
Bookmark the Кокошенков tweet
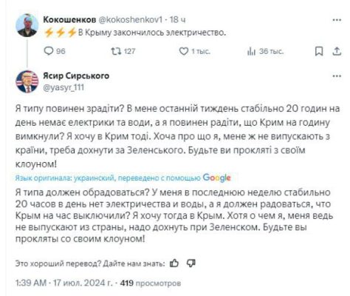point(319,51)
